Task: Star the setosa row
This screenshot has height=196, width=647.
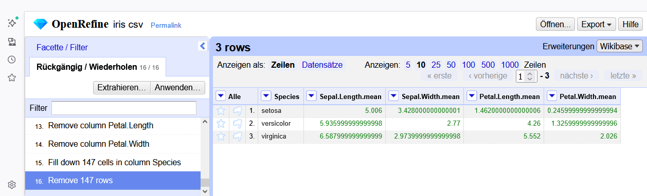Action: (x=221, y=110)
